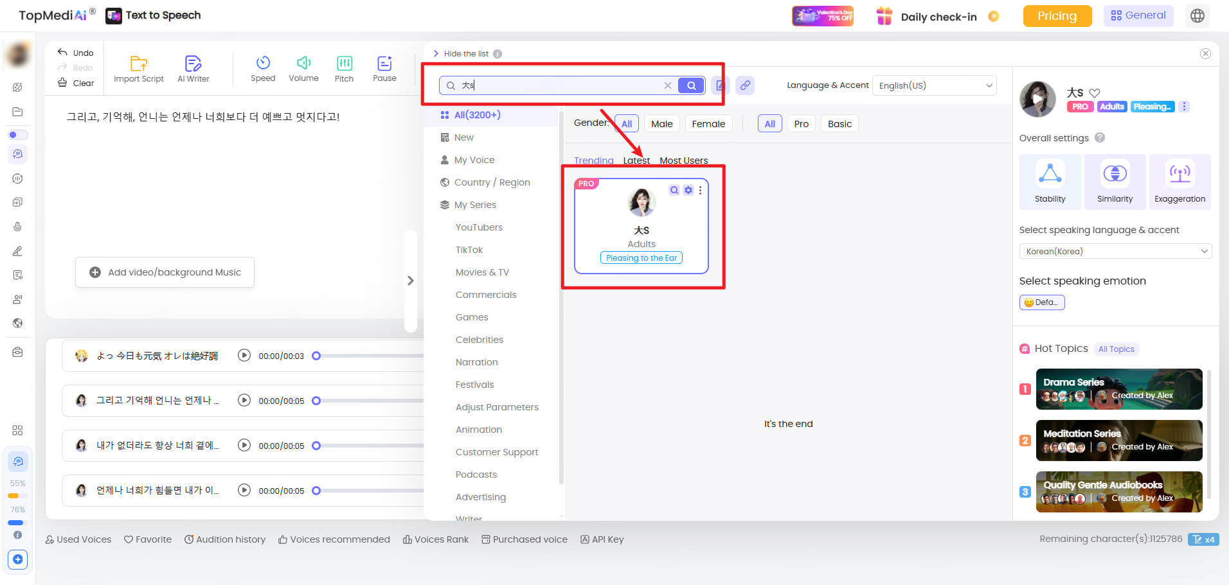Click the General button in the header

pyautogui.click(x=1138, y=15)
